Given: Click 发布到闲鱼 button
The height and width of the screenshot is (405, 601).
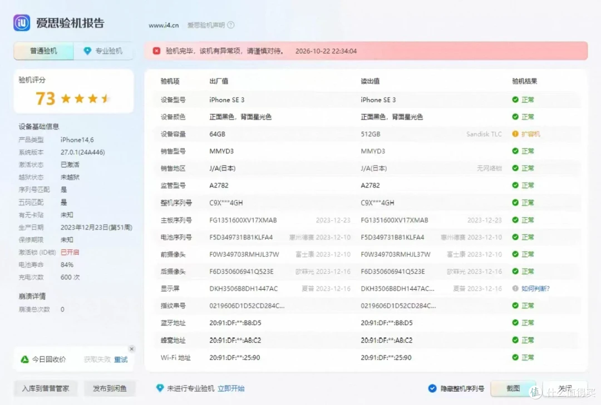Looking at the screenshot, I should click(110, 388).
